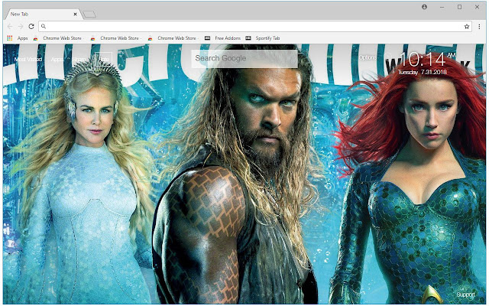Close the New Tab tab

[x=75, y=14]
